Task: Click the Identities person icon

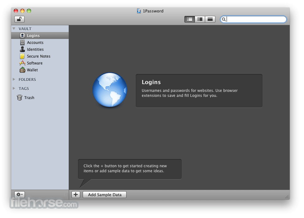Action: [22, 49]
